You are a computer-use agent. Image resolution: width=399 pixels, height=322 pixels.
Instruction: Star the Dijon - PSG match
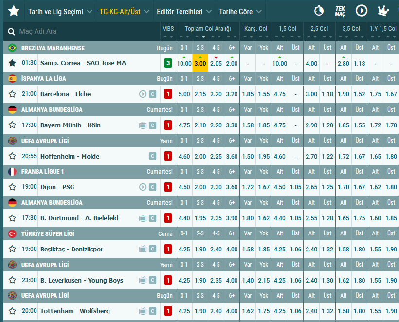pos(12,187)
